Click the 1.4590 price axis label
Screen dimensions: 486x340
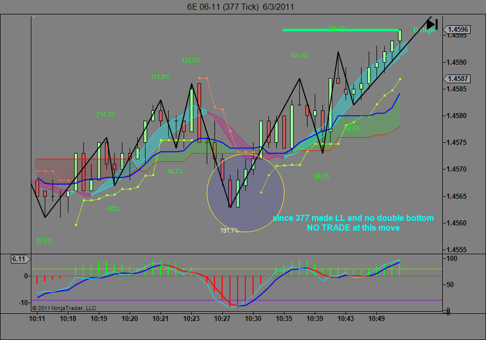point(456,62)
